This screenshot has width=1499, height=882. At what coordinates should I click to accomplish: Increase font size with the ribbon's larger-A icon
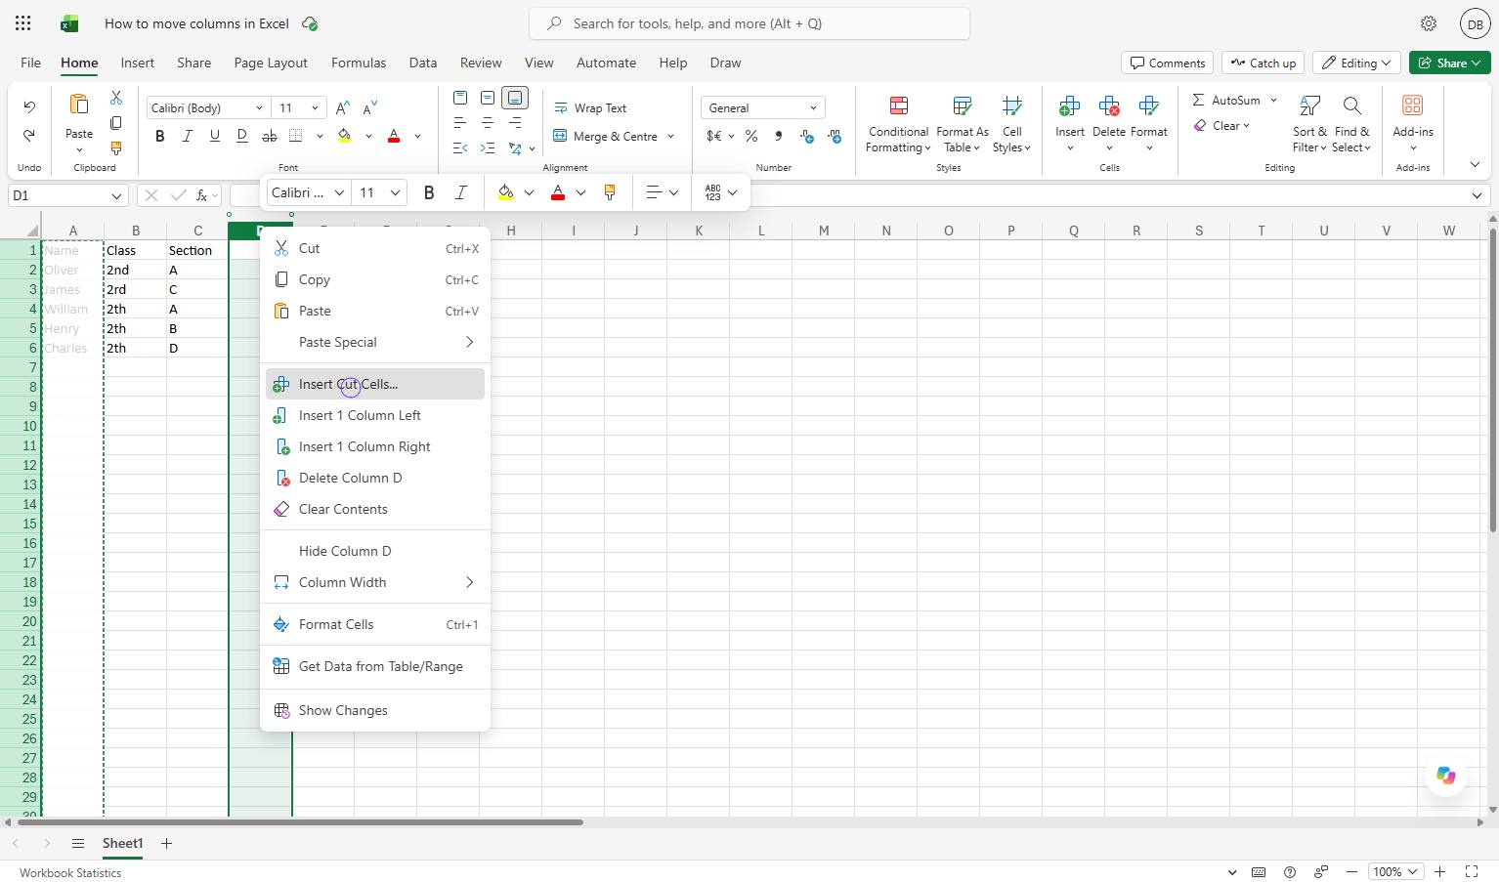pyautogui.click(x=342, y=108)
